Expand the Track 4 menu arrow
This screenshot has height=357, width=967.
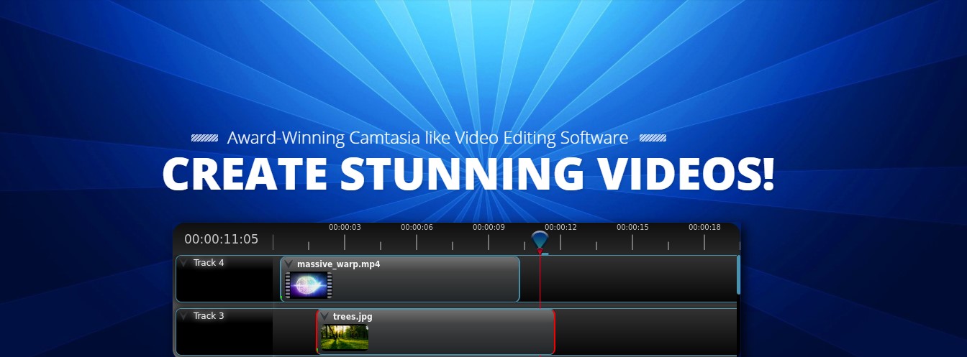coord(184,263)
